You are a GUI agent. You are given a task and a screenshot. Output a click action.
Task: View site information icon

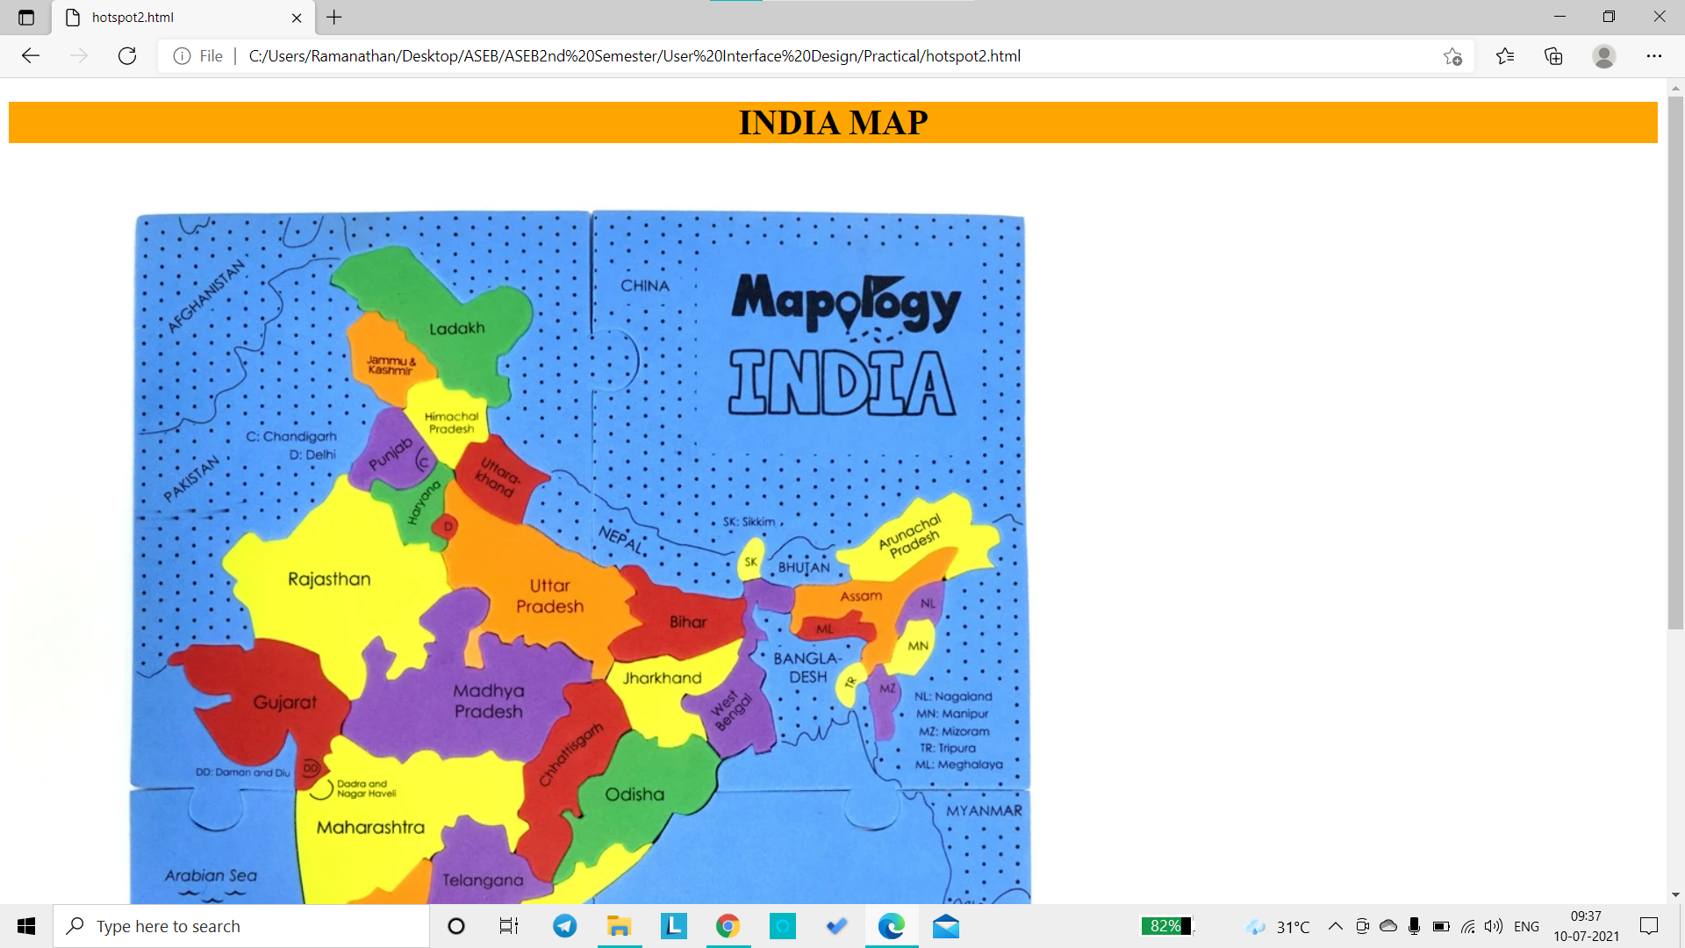tap(182, 56)
